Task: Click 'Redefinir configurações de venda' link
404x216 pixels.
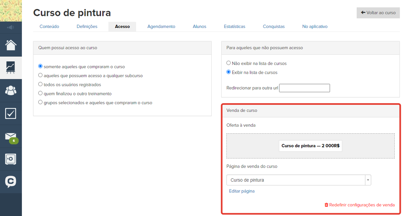Action: 360,205
